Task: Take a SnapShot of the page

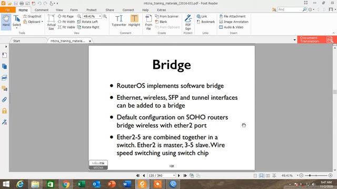Action: [x=32, y=16]
